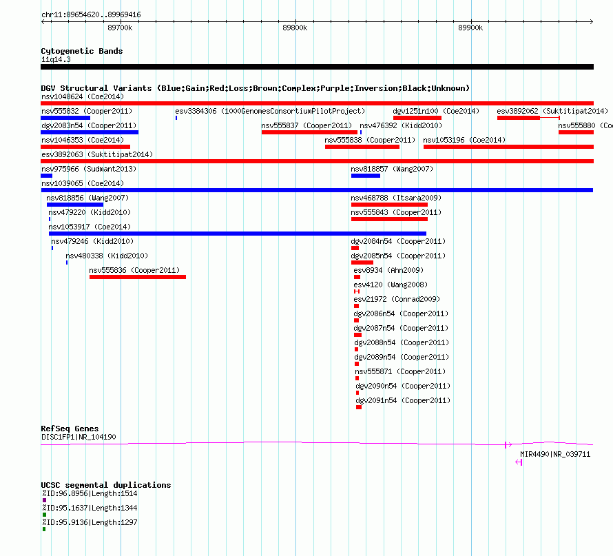Screen dimensions: 613x556
Task: Click nsv818856 (Wang2007) label
Action: pos(87,198)
